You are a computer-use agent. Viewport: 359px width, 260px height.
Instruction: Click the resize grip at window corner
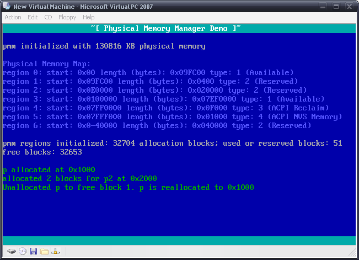tap(352, 253)
